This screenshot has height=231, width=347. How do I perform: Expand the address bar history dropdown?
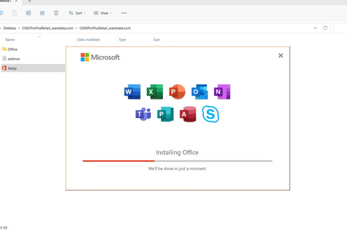click(x=315, y=28)
